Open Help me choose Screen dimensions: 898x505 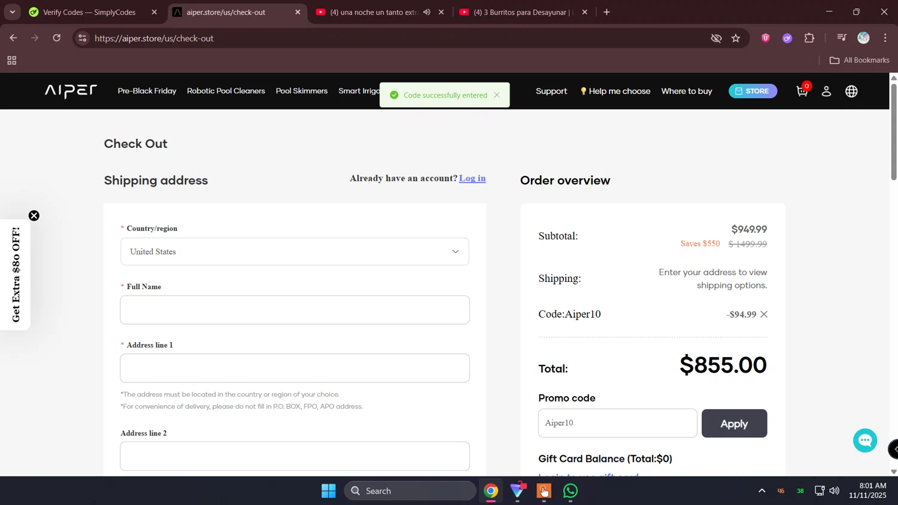coord(615,91)
